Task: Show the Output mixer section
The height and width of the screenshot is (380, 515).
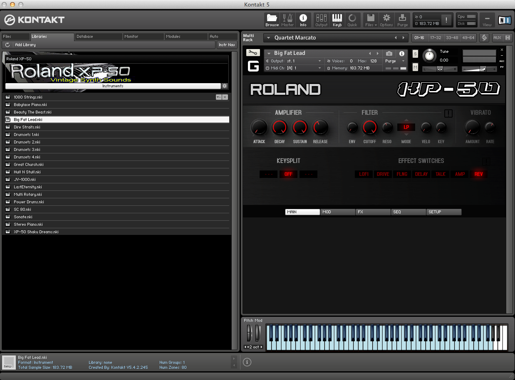Action: [x=321, y=20]
